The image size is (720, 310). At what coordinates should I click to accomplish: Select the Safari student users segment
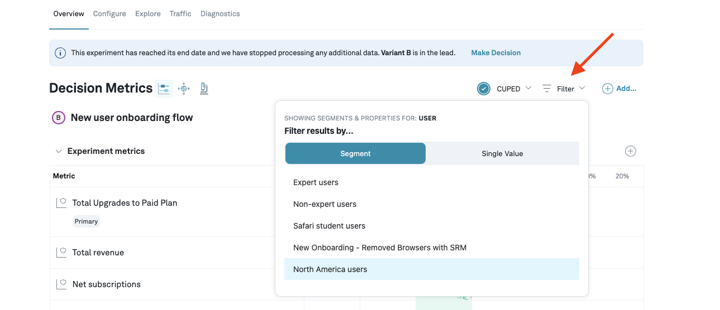[329, 226]
